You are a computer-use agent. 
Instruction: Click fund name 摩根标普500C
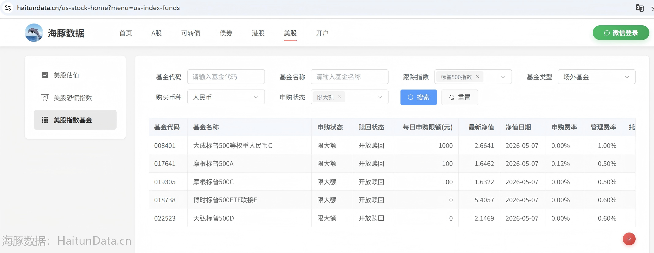tap(213, 182)
